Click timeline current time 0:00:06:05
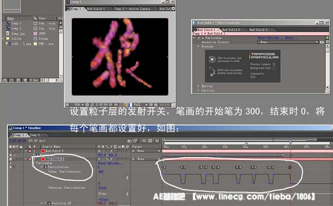 tap(18, 140)
